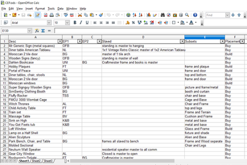Toggle Align Left
This screenshot has width=247, height=165.
[95, 22]
